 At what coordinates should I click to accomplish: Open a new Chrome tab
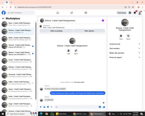click(11, 2)
